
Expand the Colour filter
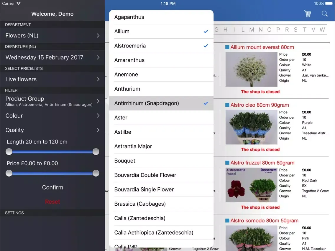point(52,116)
